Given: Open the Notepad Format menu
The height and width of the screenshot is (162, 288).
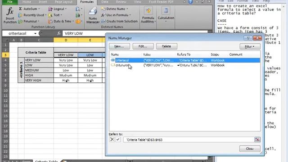Looking at the screenshot, I should coord(243,1).
